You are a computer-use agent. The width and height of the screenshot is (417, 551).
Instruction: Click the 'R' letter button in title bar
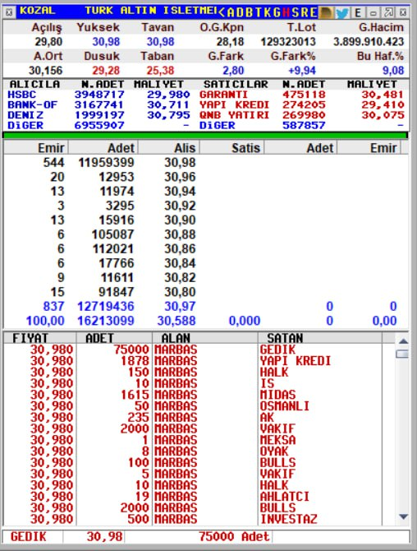[x=305, y=13]
